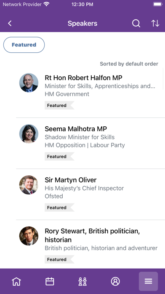
Task: Tap Rory Stewart's avatar photo
Action: (29, 236)
